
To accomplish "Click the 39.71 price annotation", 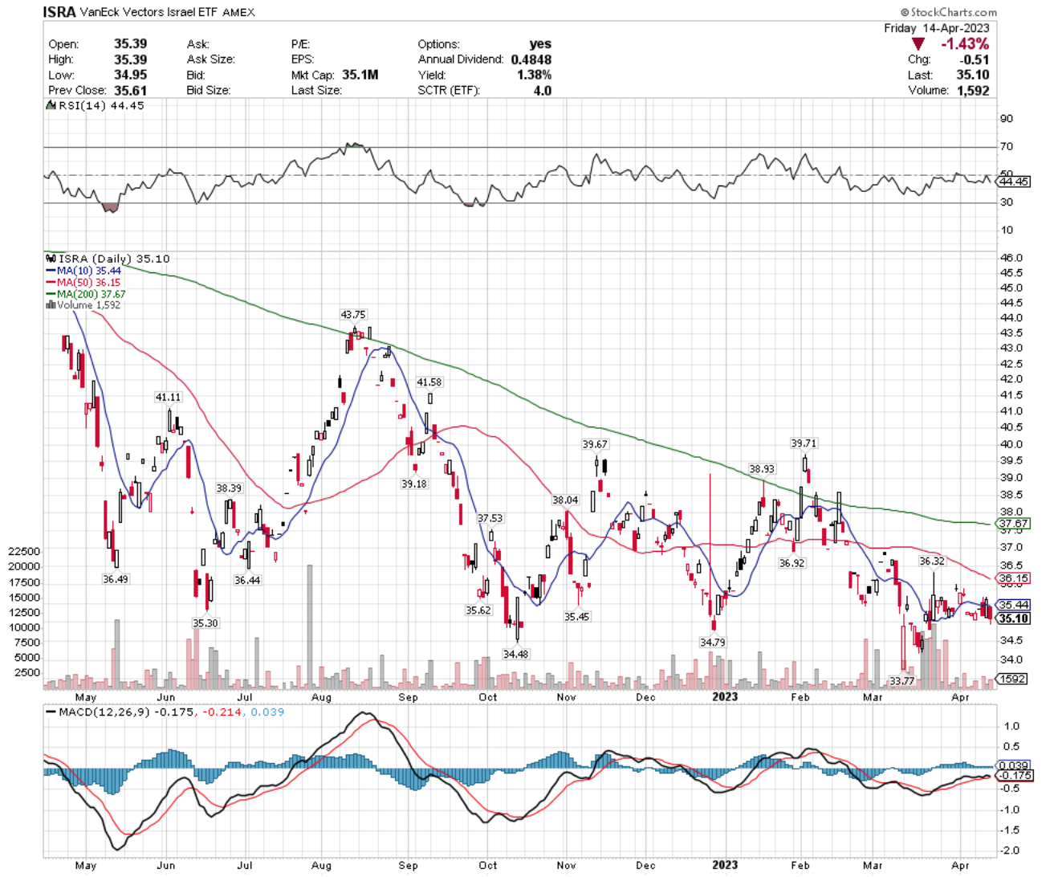I will tap(804, 443).
